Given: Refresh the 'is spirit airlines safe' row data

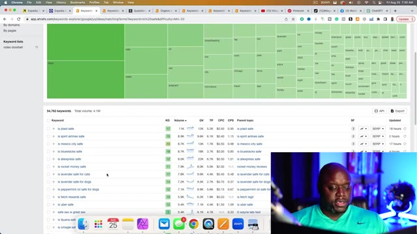Looking at the screenshot, I should pos(405,136).
